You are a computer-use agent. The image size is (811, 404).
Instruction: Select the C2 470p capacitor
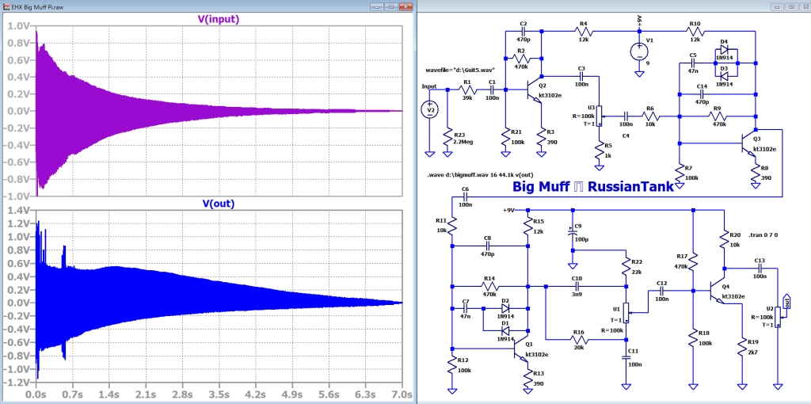(524, 32)
